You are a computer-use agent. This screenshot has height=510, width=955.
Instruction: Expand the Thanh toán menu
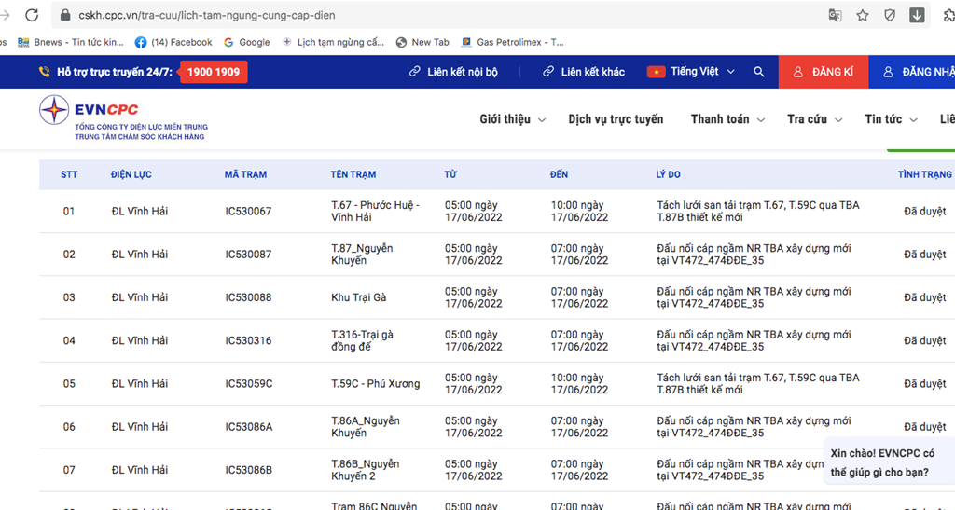pyautogui.click(x=727, y=119)
